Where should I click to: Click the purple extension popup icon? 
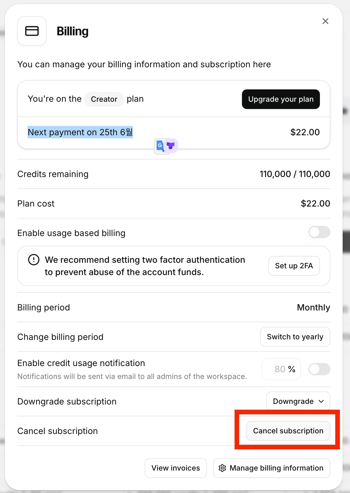(171, 145)
